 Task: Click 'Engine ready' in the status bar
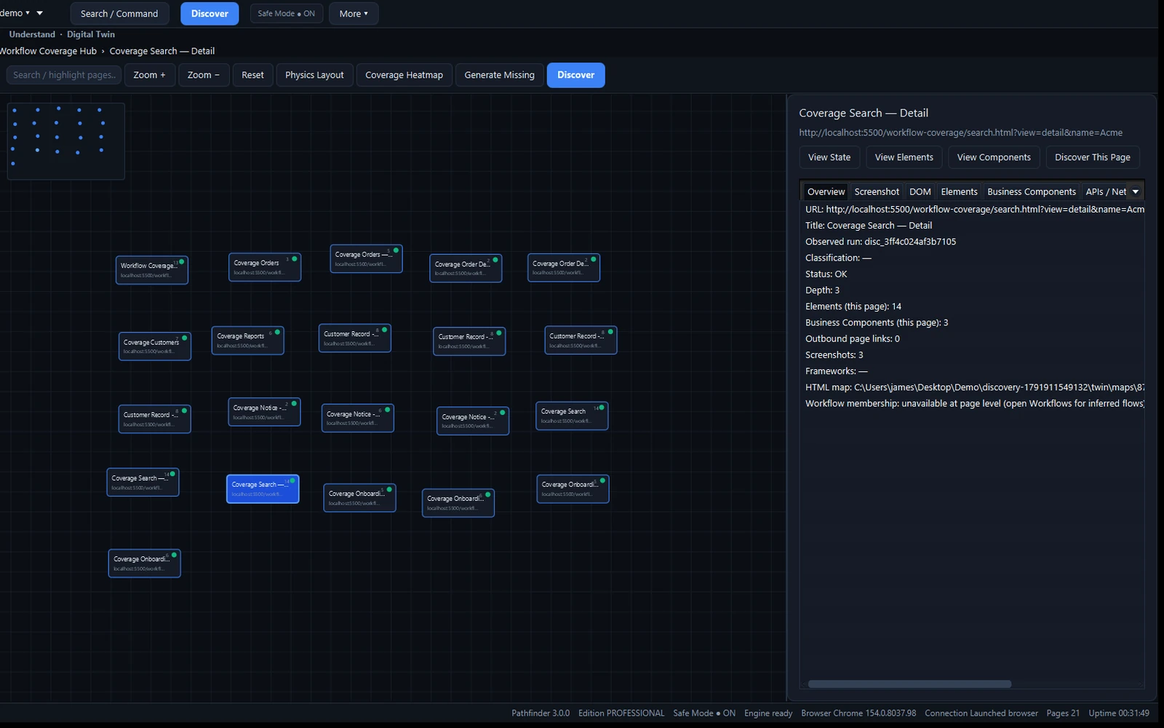768,713
